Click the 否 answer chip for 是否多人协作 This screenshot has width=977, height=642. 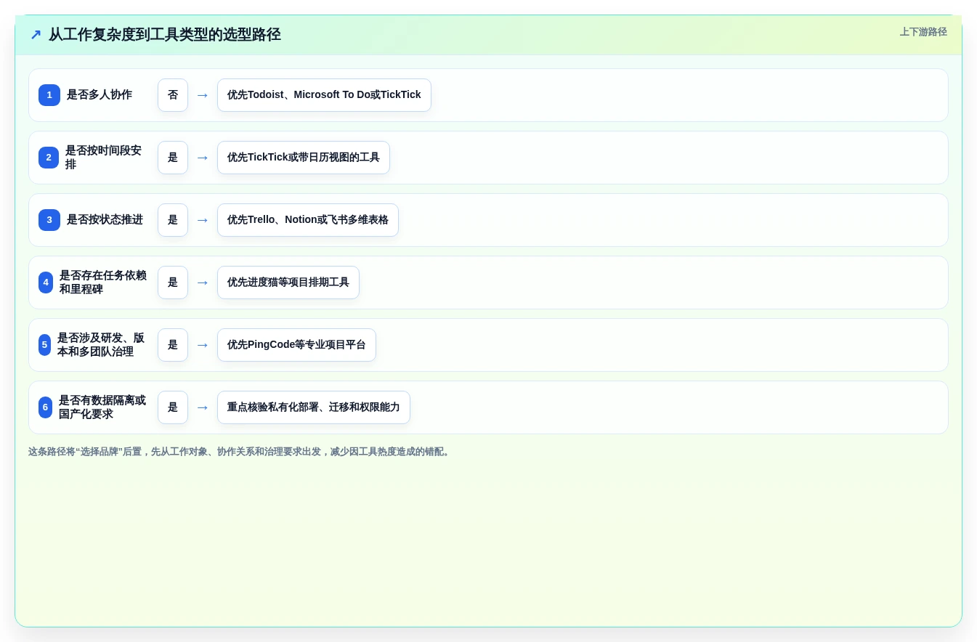(x=173, y=95)
